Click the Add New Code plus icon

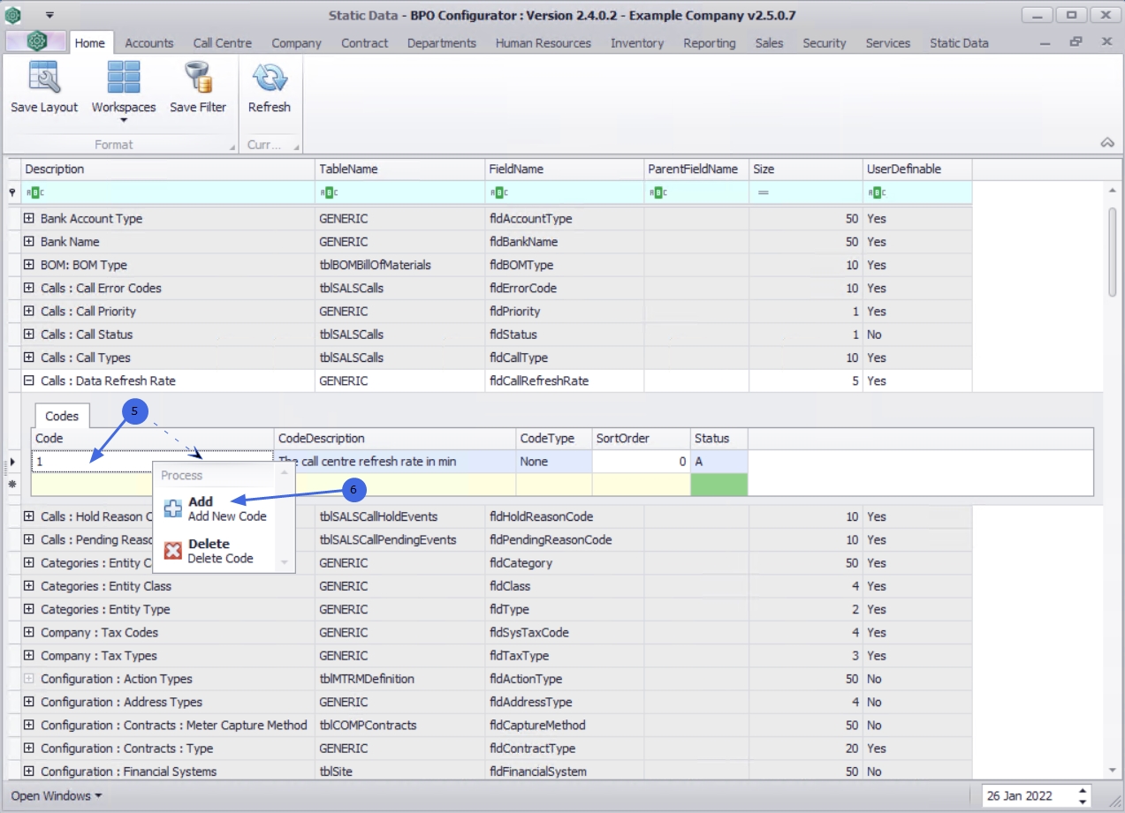tap(173, 508)
